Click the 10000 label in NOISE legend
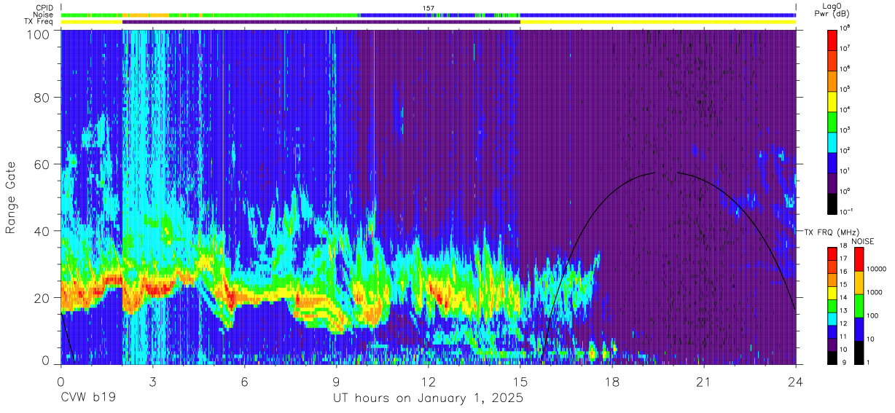 click(x=875, y=270)
